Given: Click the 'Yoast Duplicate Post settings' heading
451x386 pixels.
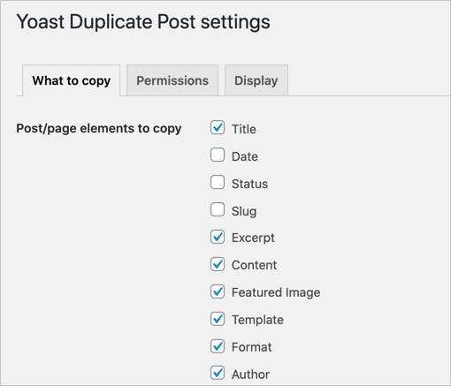Looking at the screenshot, I should 143,22.
